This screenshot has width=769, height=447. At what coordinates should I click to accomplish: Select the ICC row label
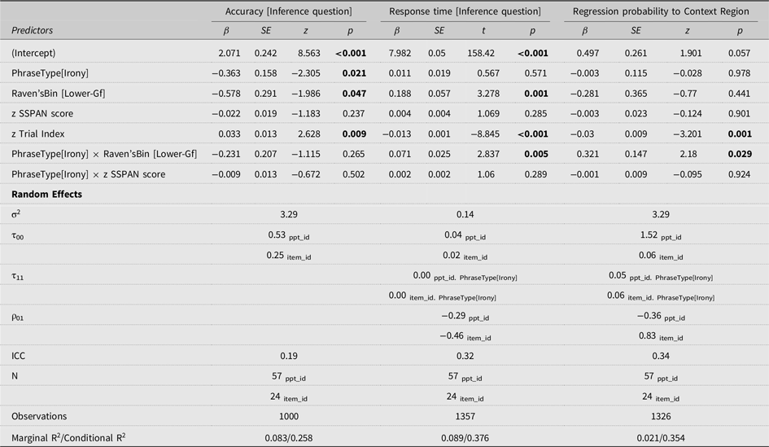18,356
